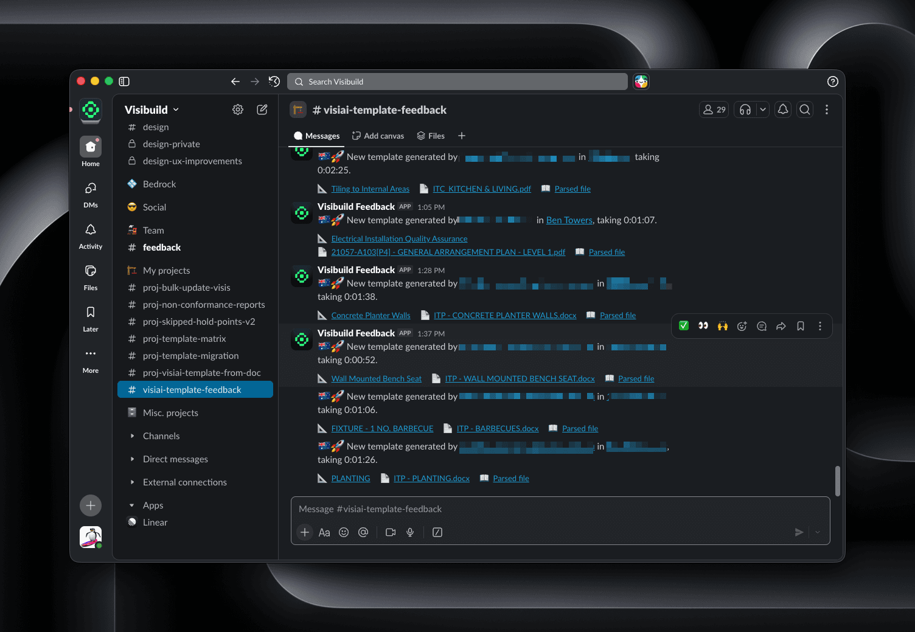Record an audio clip with the microphone
This screenshot has width=915, height=632.
(x=410, y=532)
